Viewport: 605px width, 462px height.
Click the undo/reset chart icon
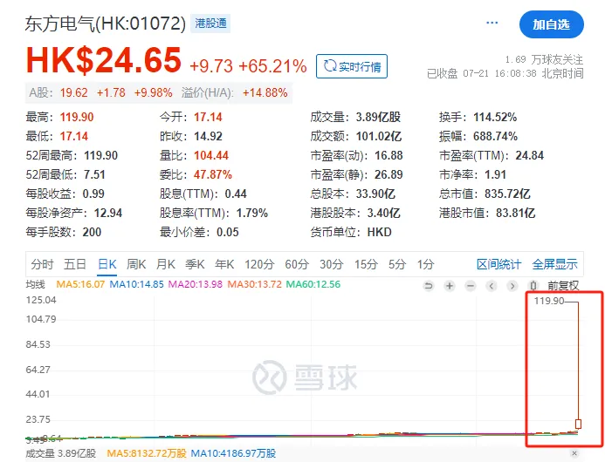(x=428, y=285)
